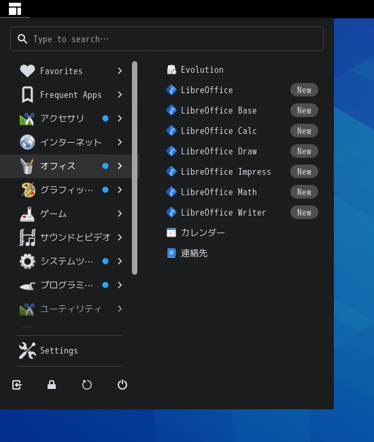This screenshot has width=374, height=442.
Task: Click the アクセサリ scissors icon
Action: (27, 118)
